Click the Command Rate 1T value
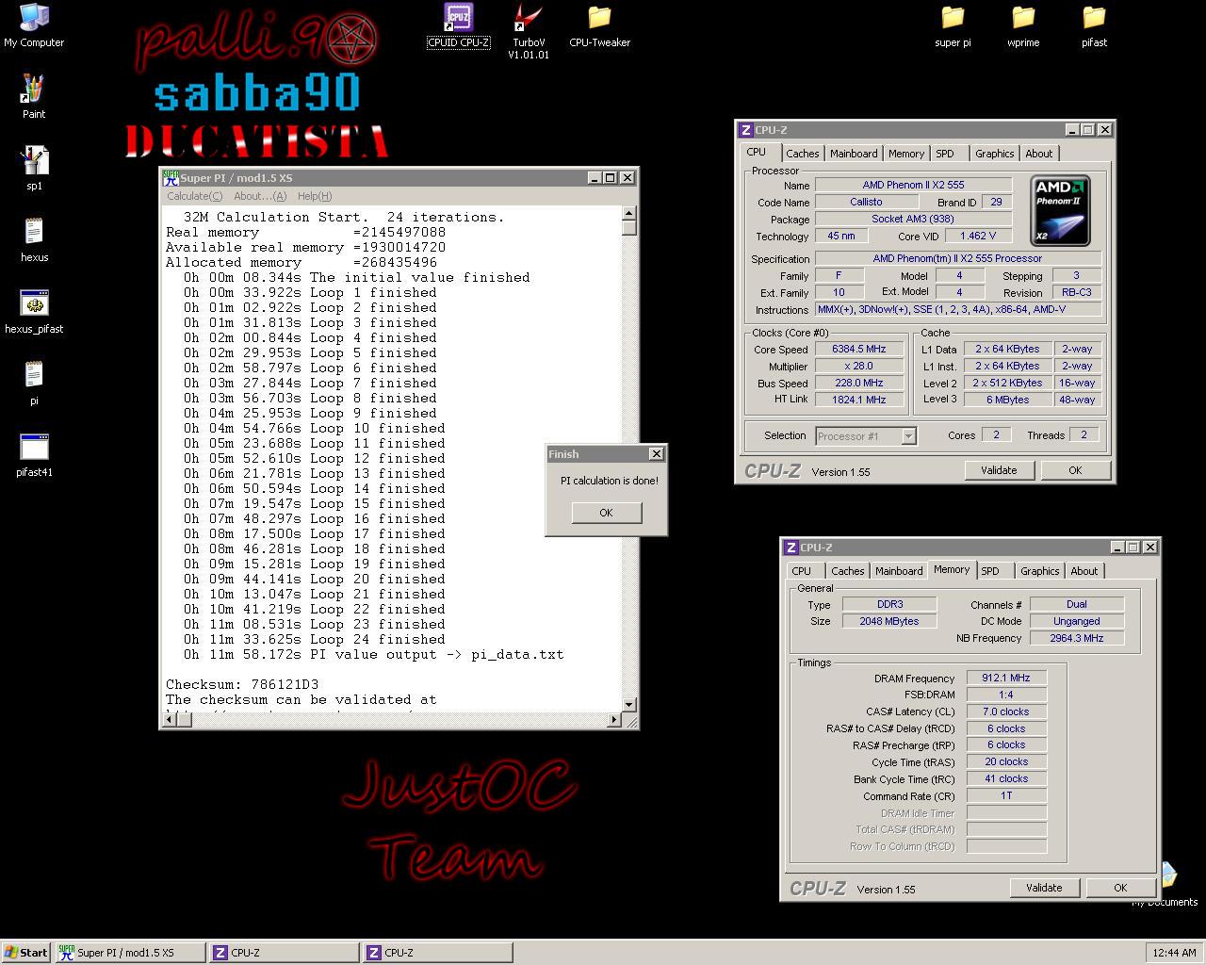1206x965 pixels. coord(1006,796)
